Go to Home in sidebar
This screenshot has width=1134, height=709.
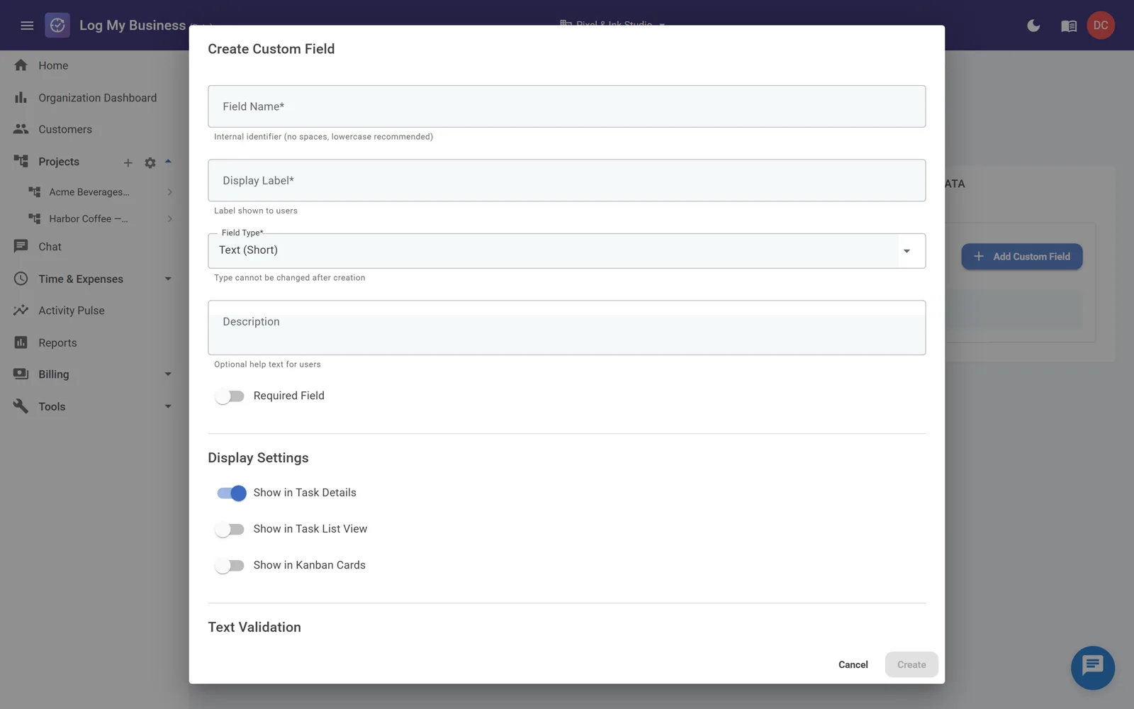[x=53, y=65]
